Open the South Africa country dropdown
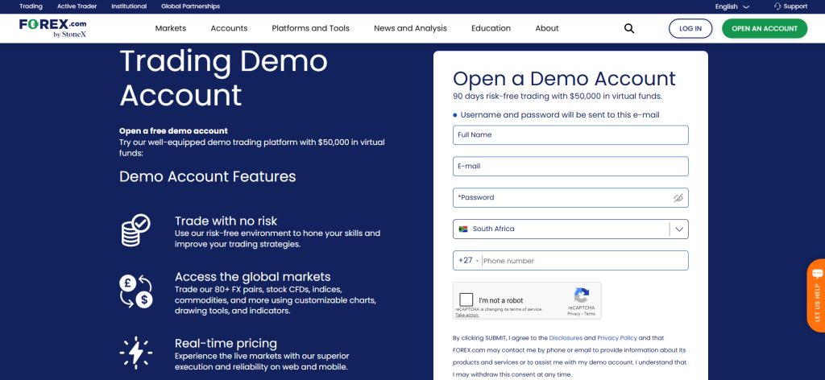Image resolution: width=825 pixels, height=380 pixels. (x=570, y=229)
